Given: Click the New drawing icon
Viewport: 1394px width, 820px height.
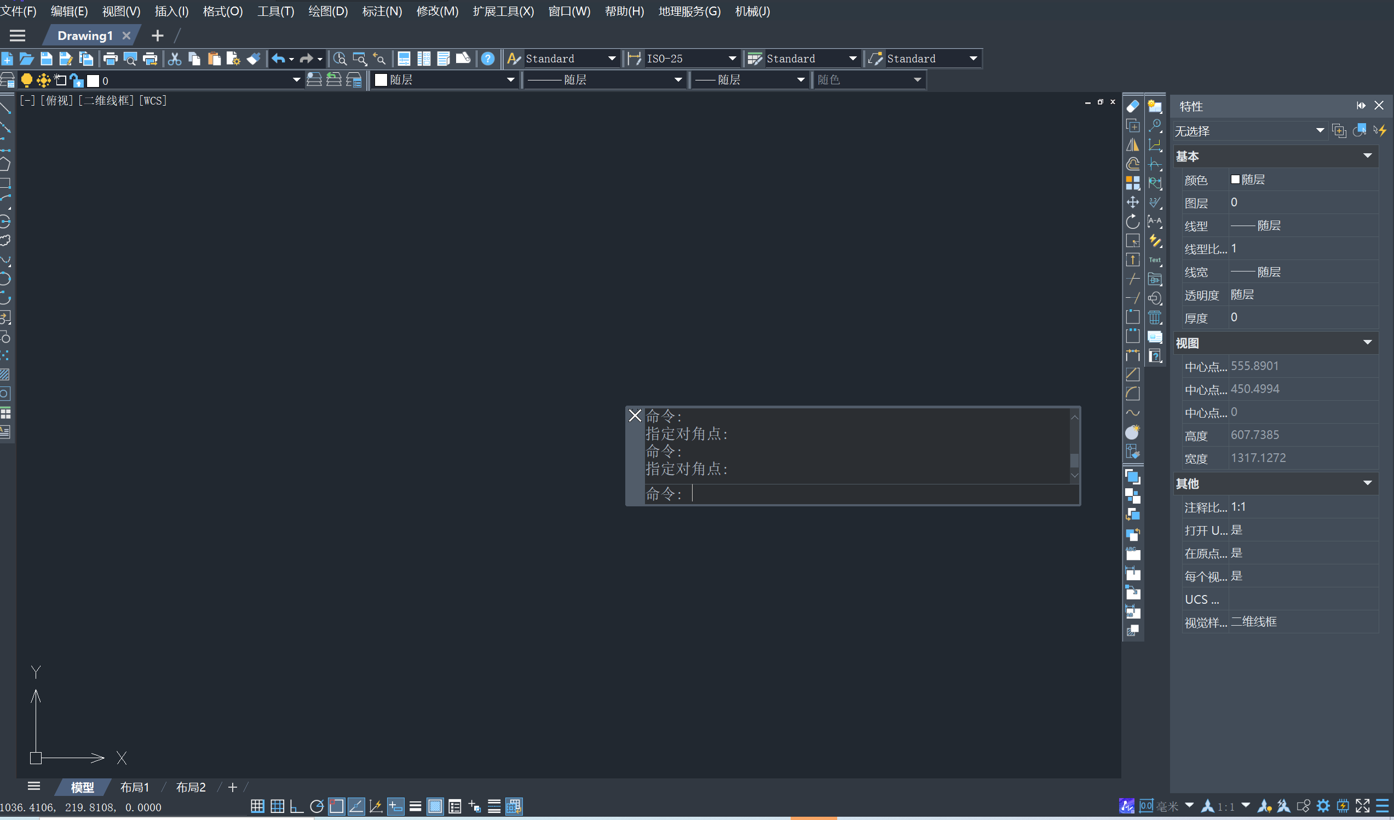Looking at the screenshot, I should [7, 59].
